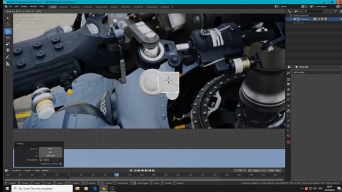Image resolution: width=342 pixels, height=192 pixels.
Task: Click the outliner search magnifier
Action: [x=306, y=11]
